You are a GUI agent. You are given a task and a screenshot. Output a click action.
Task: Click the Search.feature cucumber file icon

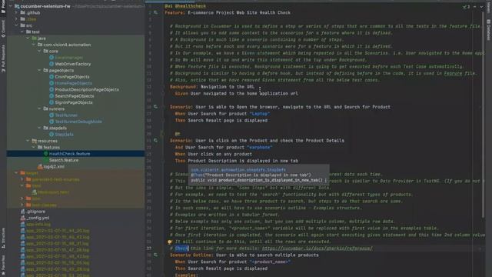click(46, 160)
